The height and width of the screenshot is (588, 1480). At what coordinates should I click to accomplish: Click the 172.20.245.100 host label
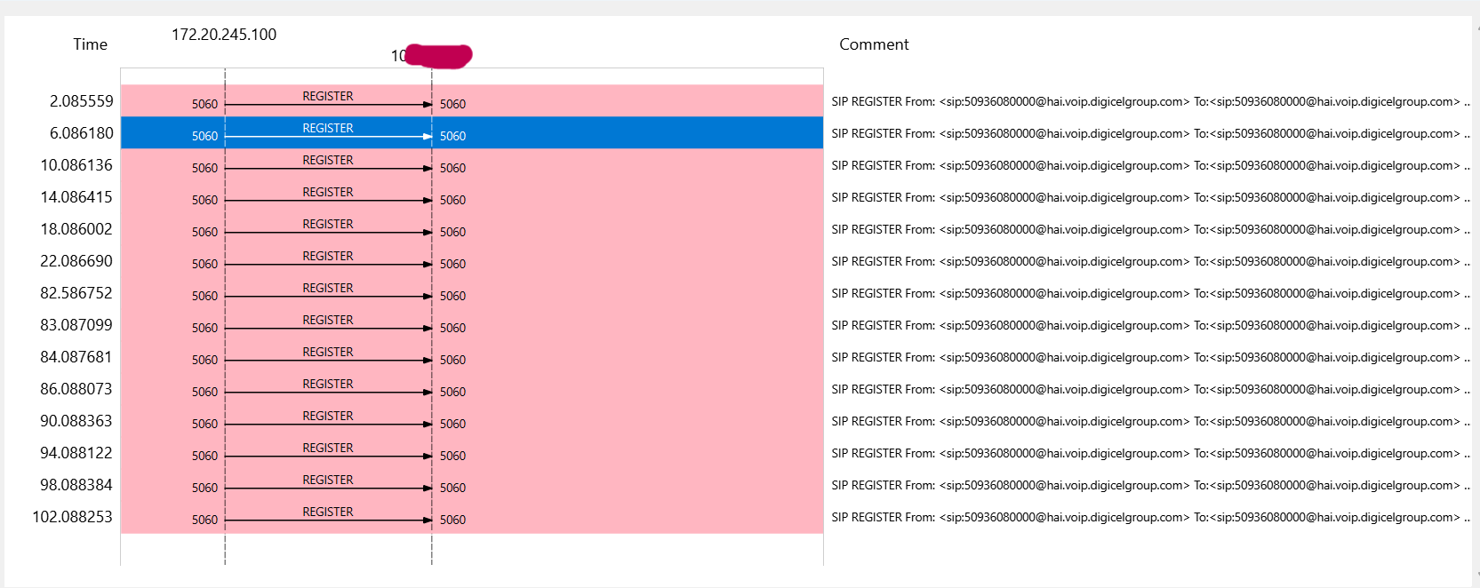point(224,35)
